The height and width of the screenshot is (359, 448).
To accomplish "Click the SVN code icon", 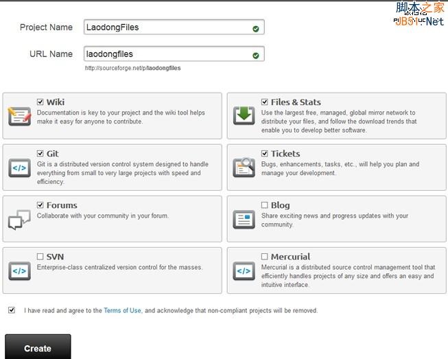I will (x=19, y=270).
